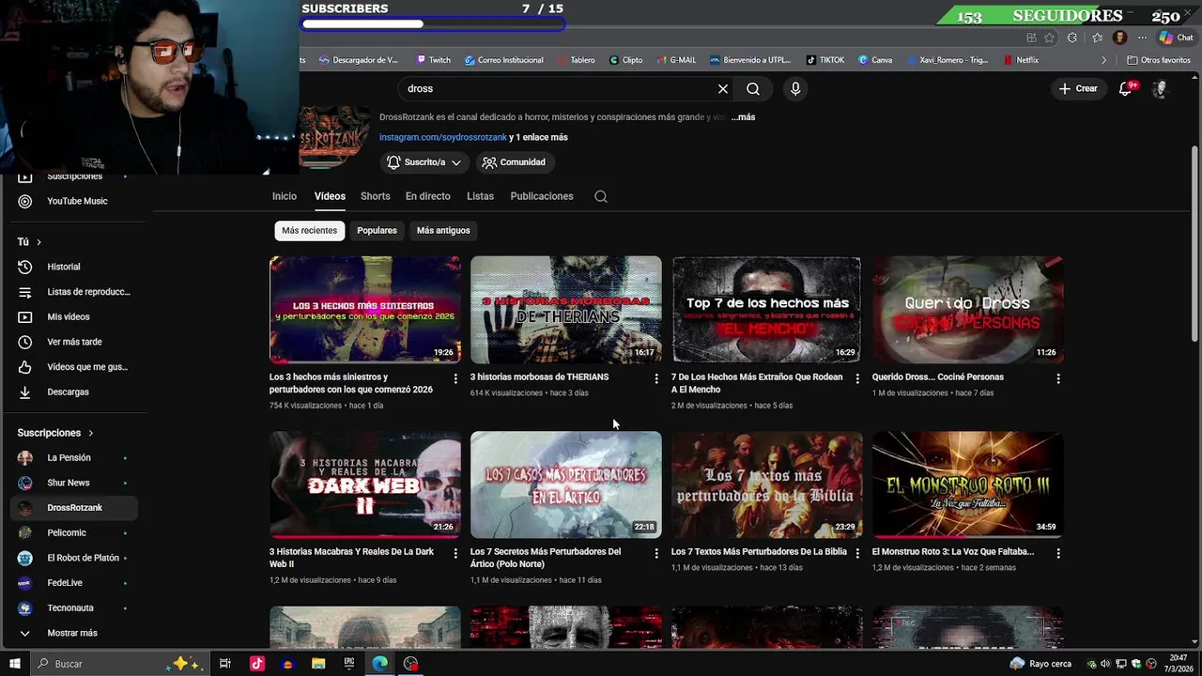Open the YouTube notifications bell

pos(1126,88)
